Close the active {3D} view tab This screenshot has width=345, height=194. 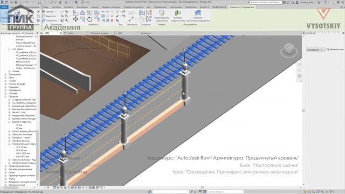tap(60, 33)
